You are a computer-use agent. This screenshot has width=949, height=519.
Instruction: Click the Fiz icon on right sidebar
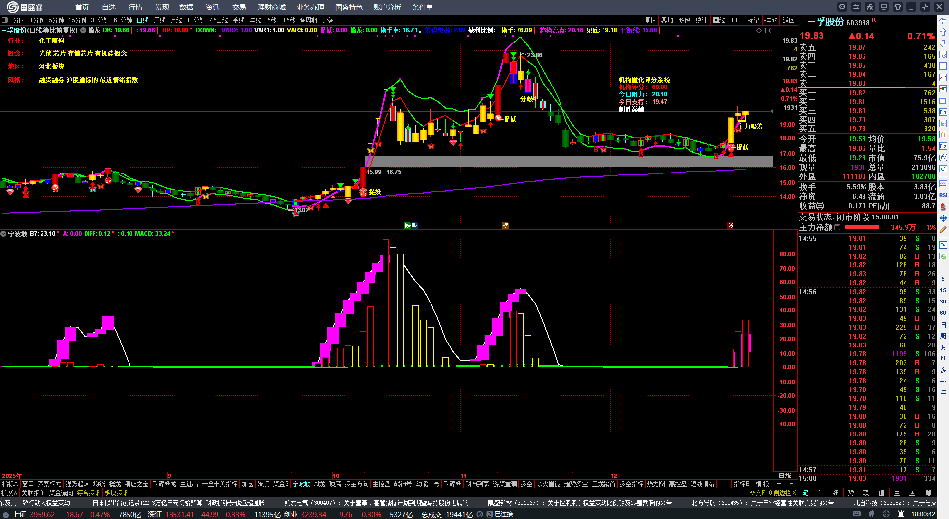943,146
